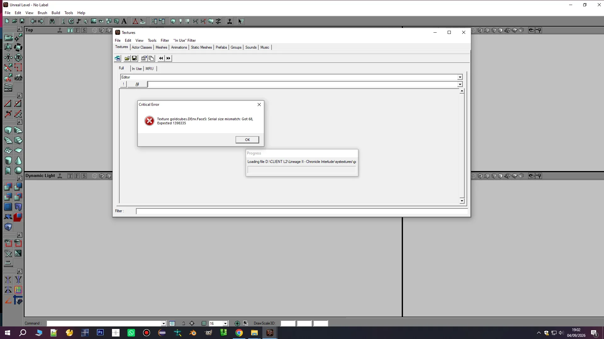Select the Matinee MOV tool

pos(8,88)
